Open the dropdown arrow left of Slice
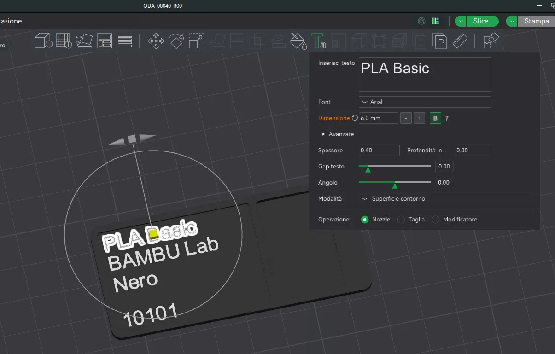Viewport: 555px width, 354px height. (x=460, y=21)
